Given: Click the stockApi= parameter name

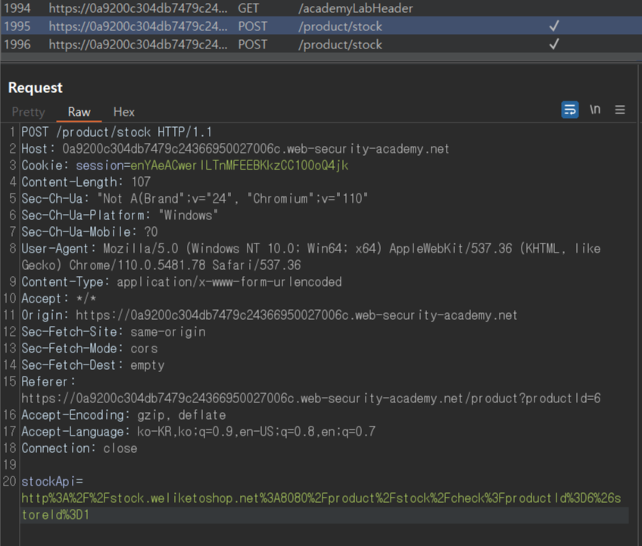Looking at the screenshot, I should pos(52,482).
